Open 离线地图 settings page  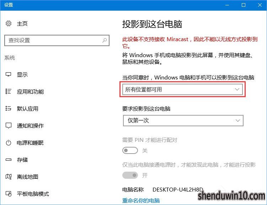tap(28, 177)
